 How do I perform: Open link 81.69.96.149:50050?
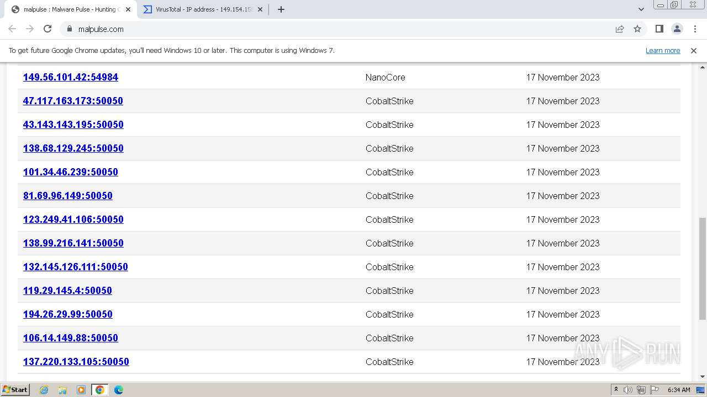pos(68,196)
